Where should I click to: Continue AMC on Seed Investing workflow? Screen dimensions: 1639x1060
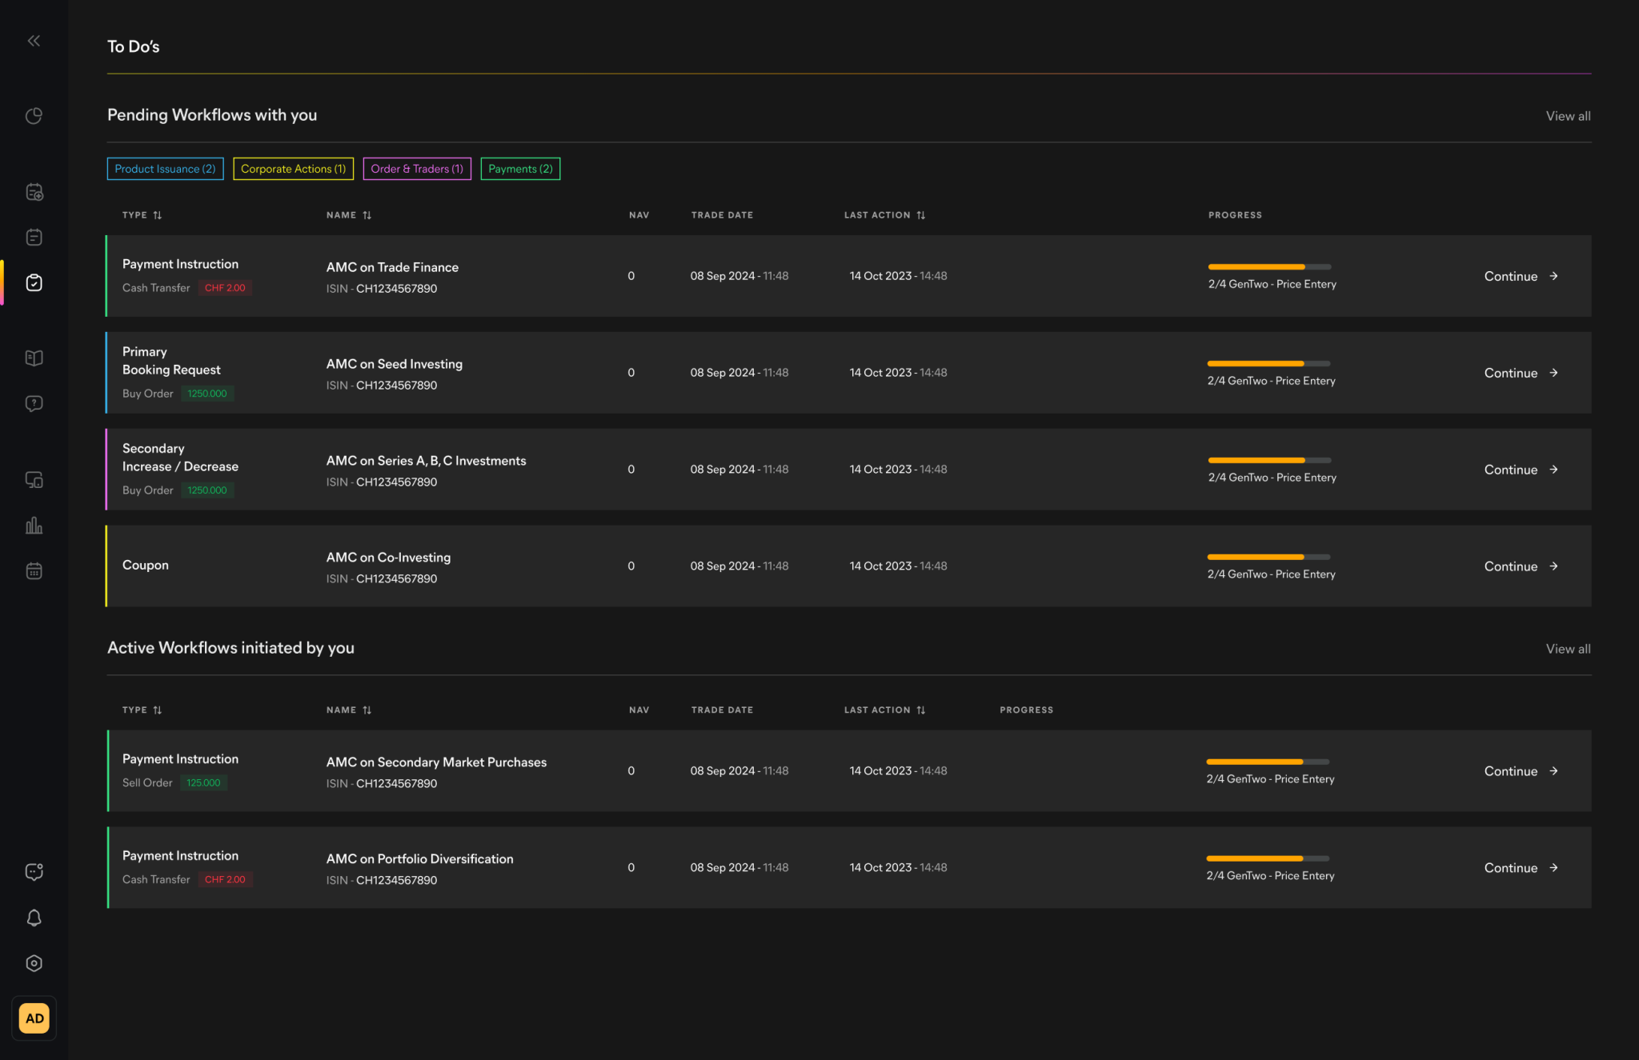(x=1521, y=373)
